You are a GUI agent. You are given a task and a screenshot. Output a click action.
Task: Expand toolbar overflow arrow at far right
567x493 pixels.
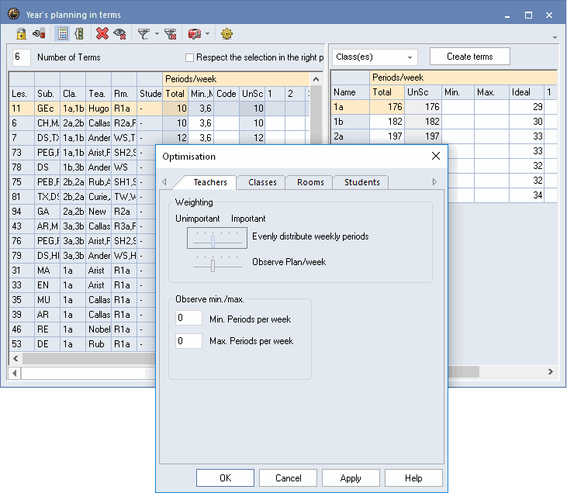pyautogui.click(x=555, y=37)
